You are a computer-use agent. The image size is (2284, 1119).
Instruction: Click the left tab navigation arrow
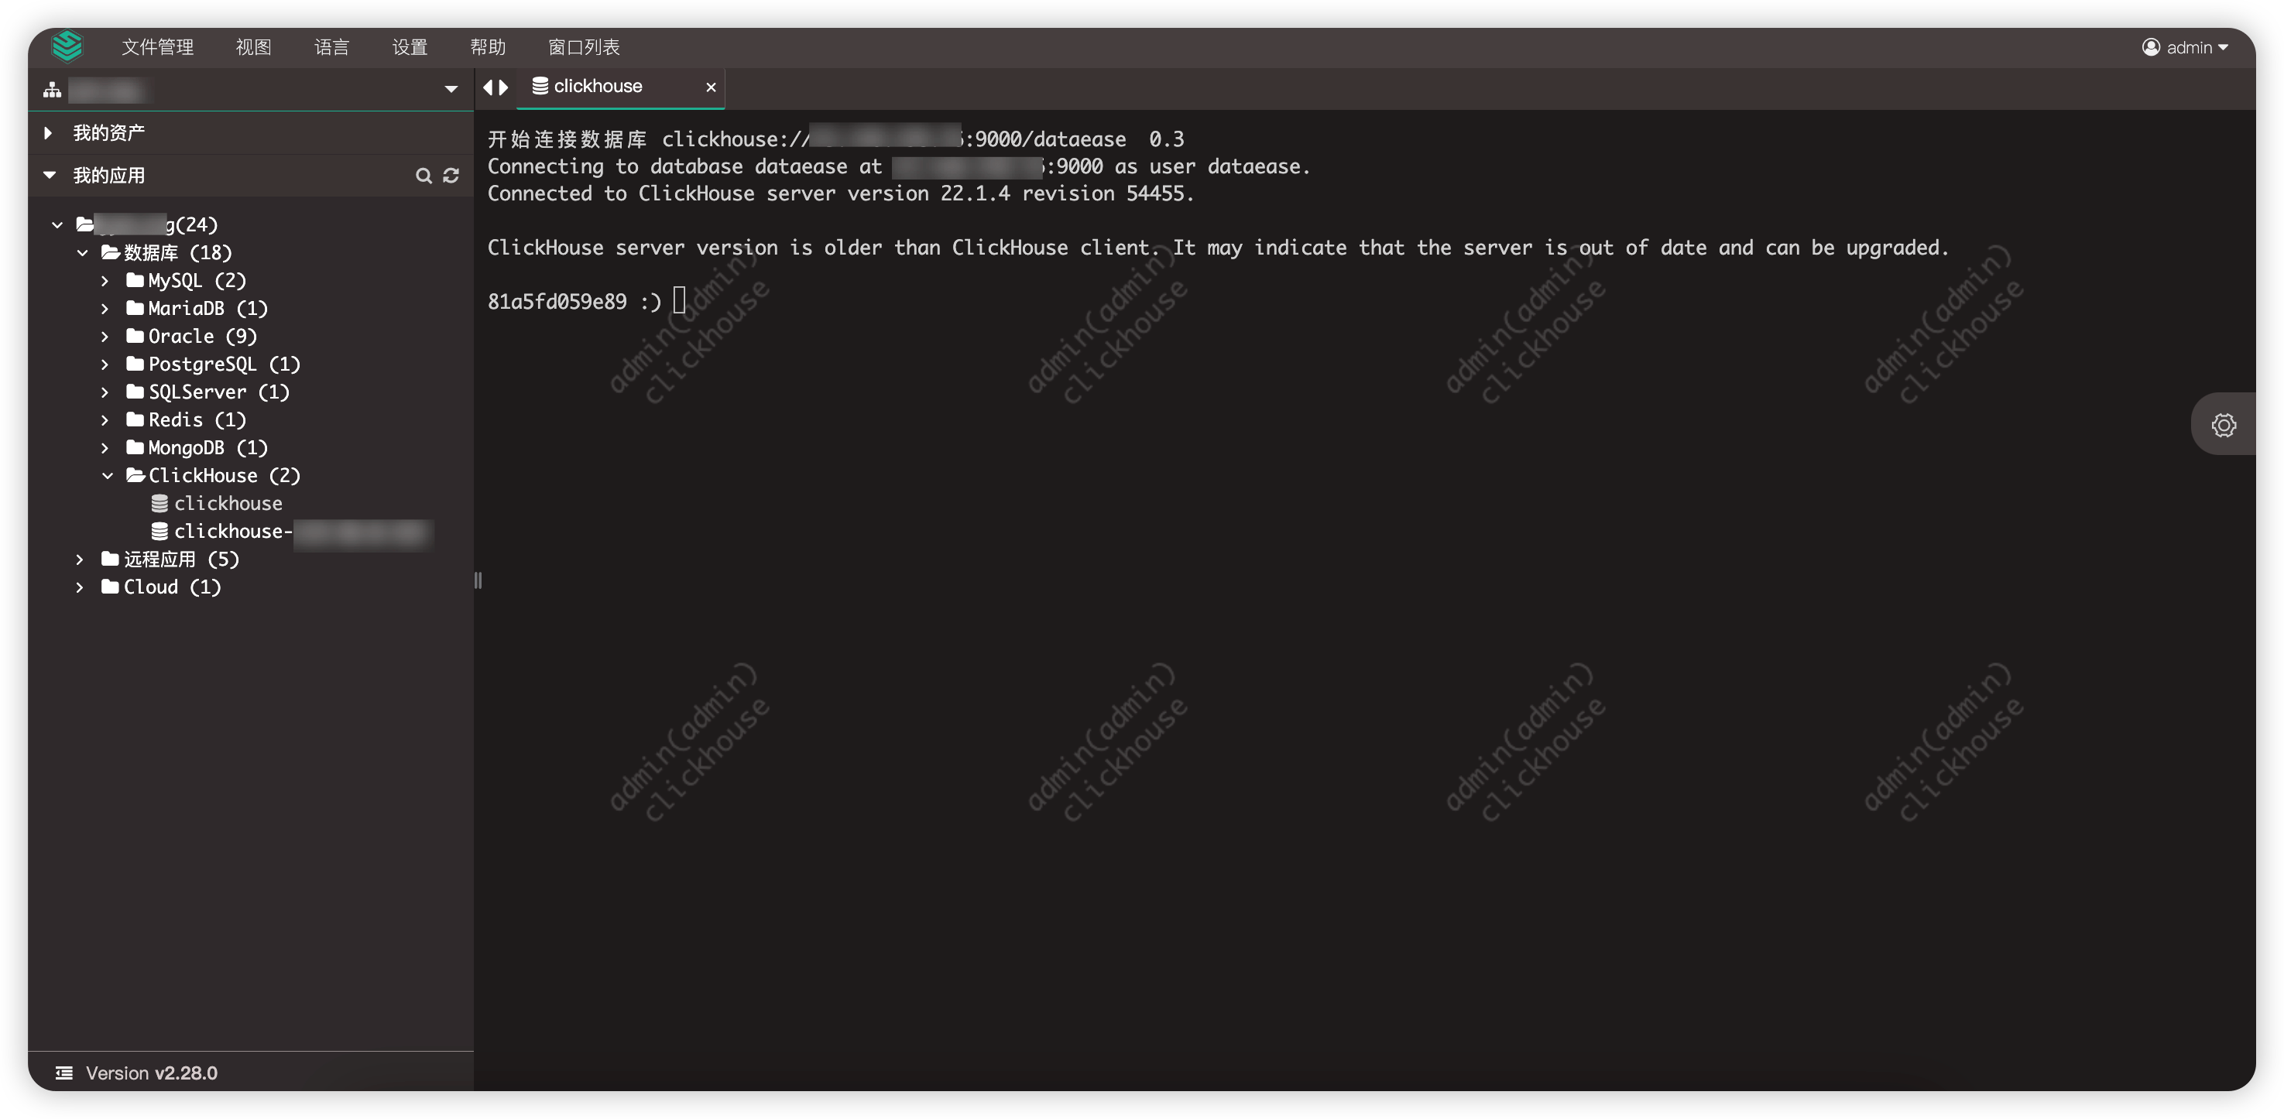coord(489,87)
